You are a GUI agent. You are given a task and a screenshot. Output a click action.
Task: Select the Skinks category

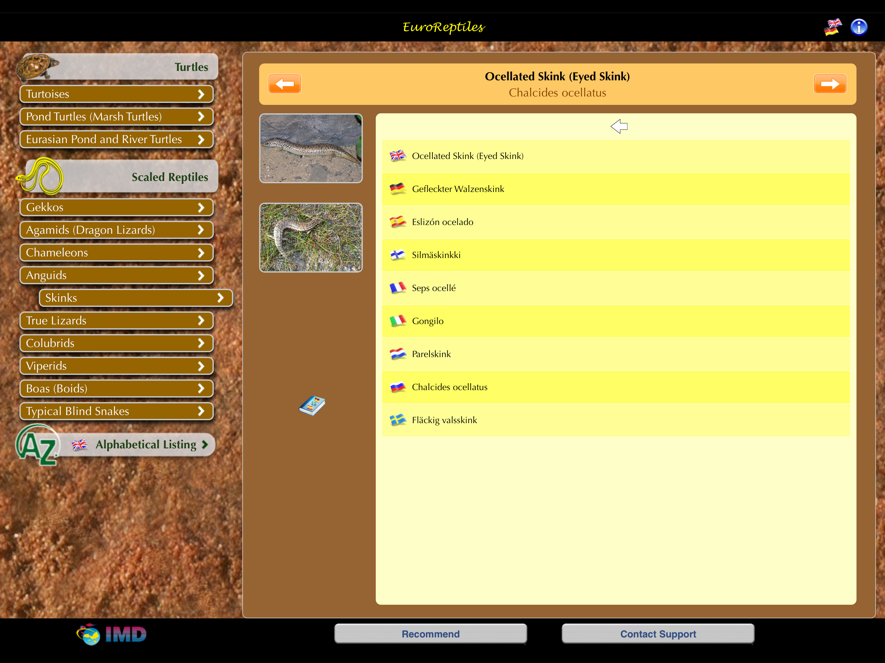pos(136,298)
